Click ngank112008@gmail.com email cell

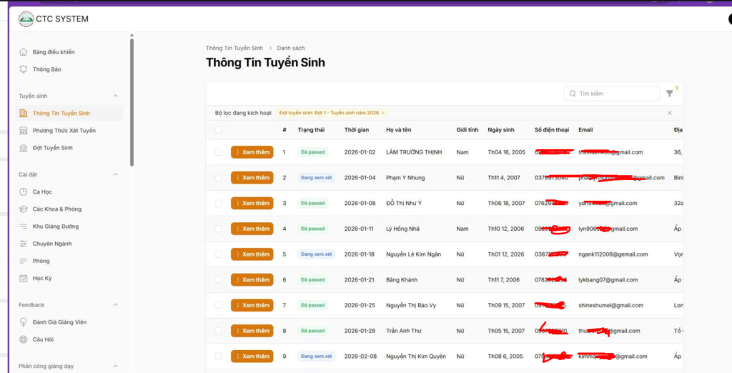tap(613, 254)
